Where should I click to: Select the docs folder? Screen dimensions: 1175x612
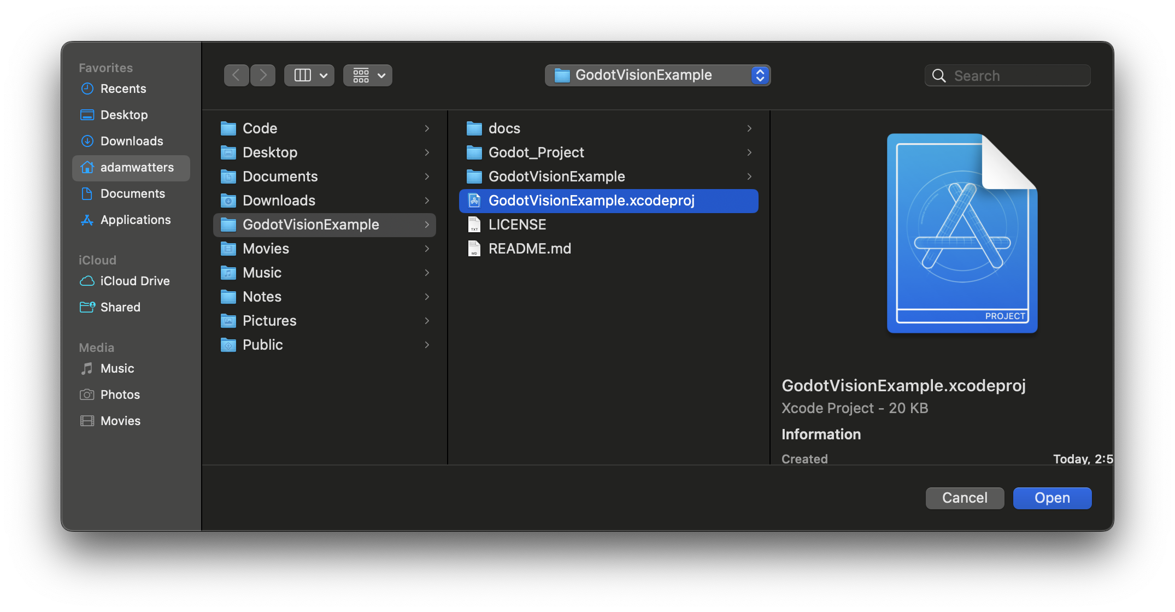point(504,128)
